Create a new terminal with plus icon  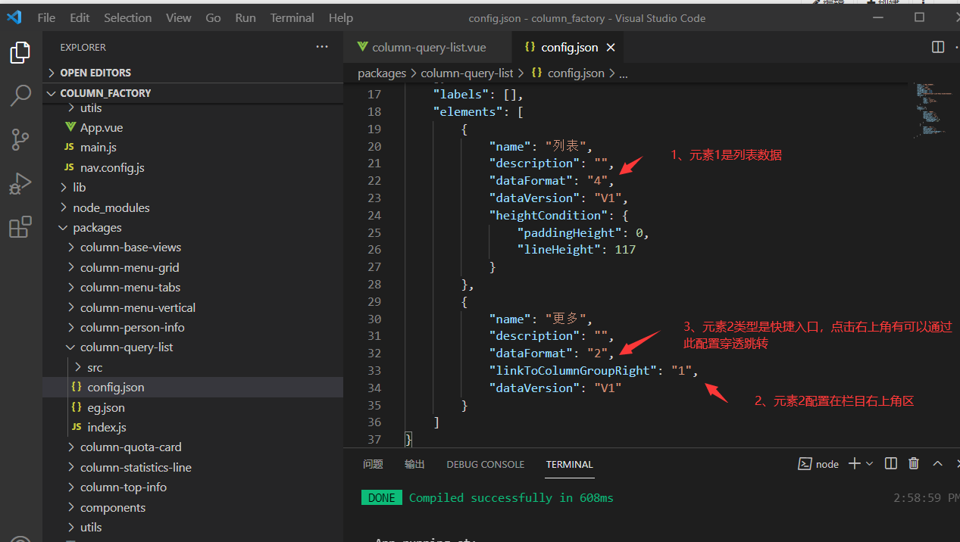[x=854, y=463]
